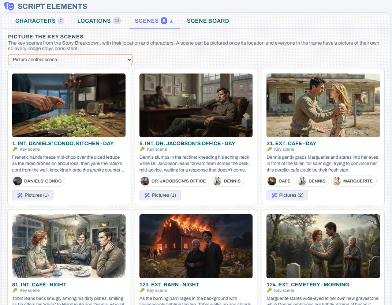Click the Locations count badge 13

117,20
